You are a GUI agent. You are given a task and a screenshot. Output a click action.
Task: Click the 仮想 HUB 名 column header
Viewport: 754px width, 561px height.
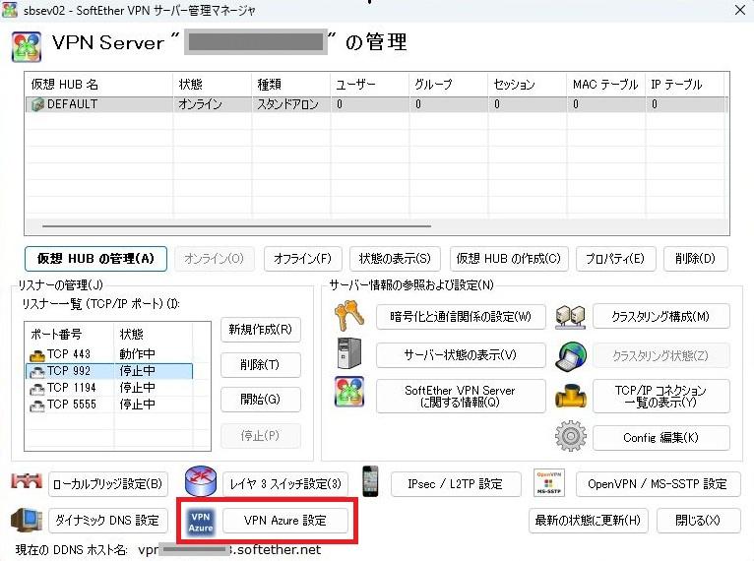pyautogui.click(x=99, y=85)
